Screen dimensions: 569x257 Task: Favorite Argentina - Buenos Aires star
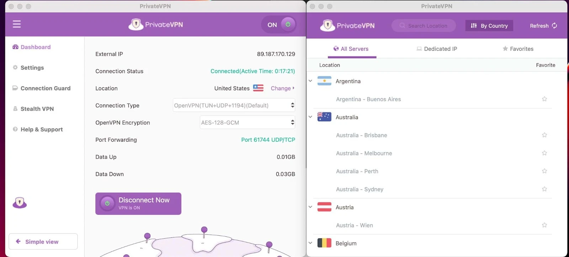coord(544,99)
